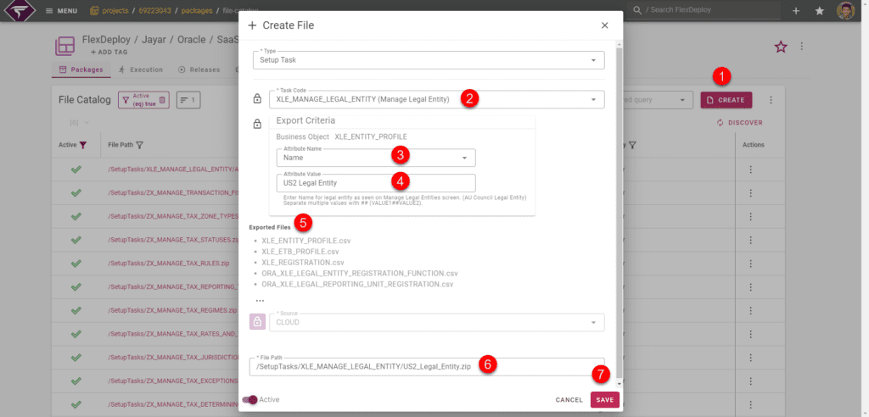Click ORA_XLE_LEGAL_REPORTING_UNIT_REGISTRATION.csv entry
This screenshot has width=869, height=417.
click(357, 284)
